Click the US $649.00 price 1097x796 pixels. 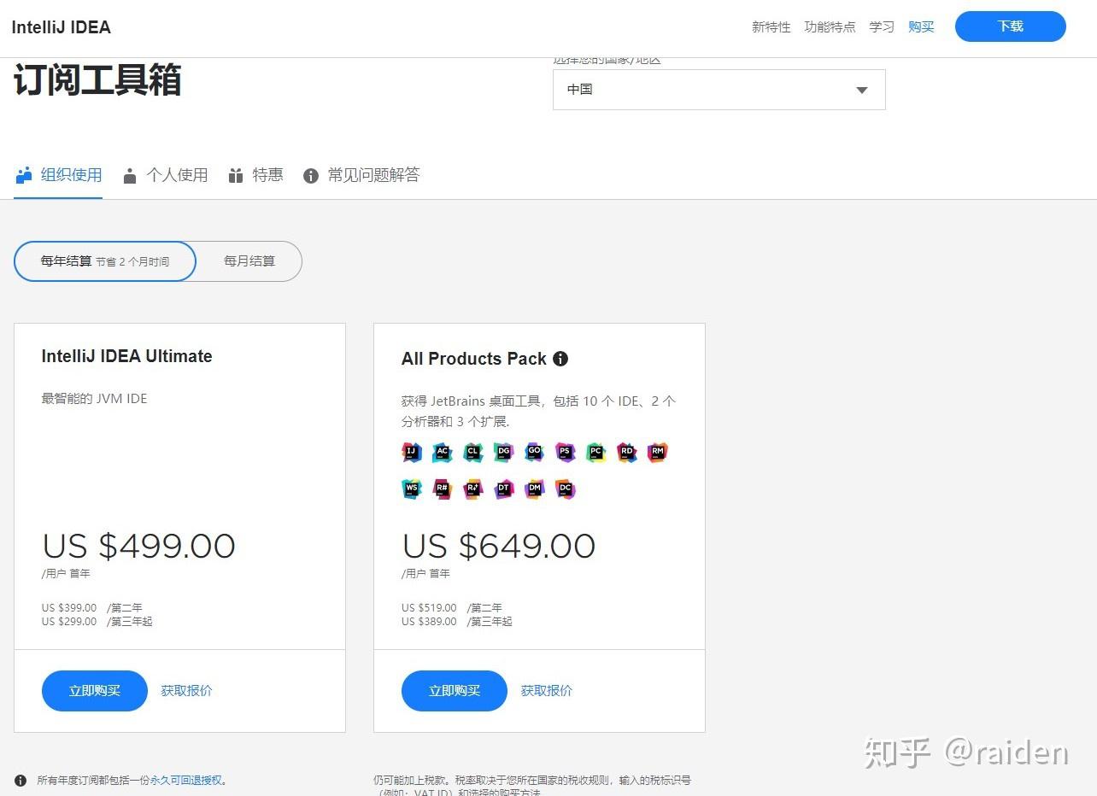tap(499, 546)
